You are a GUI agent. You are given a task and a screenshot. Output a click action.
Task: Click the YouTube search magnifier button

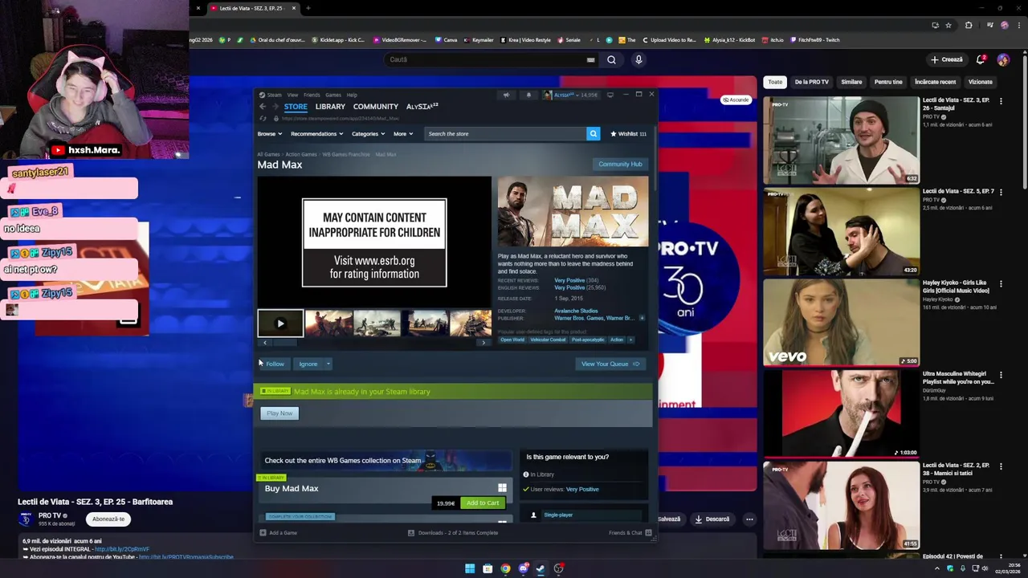(x=611, y=59)
